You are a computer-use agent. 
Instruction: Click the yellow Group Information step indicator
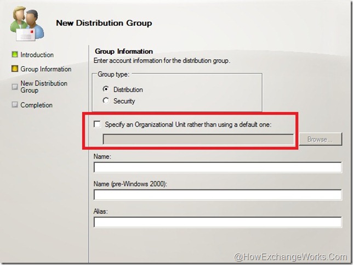pos(15,69)
